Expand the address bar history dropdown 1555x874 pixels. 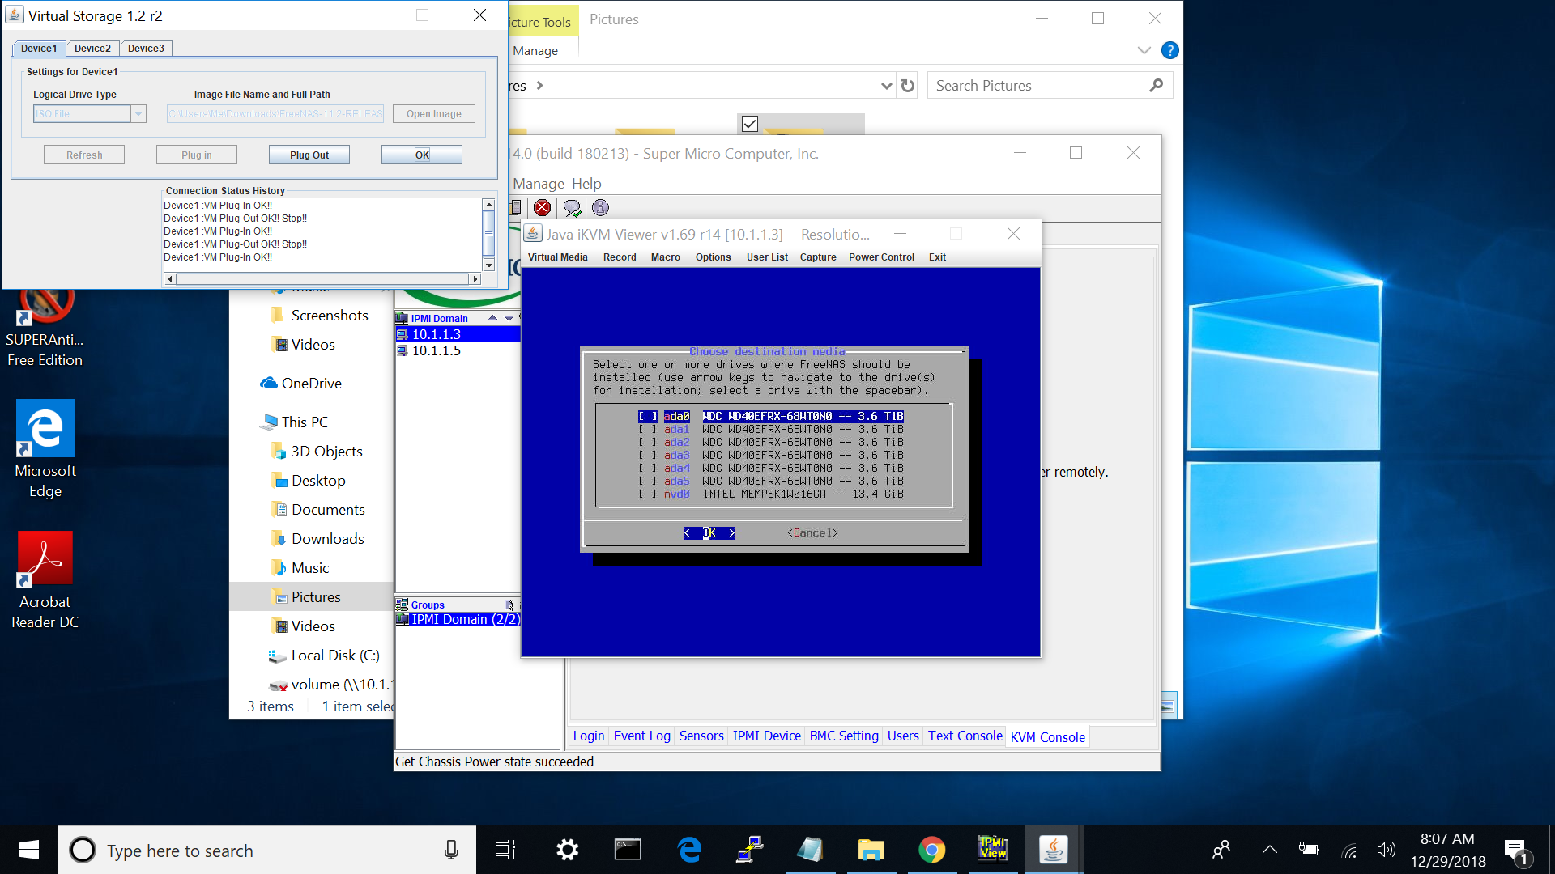886,86
